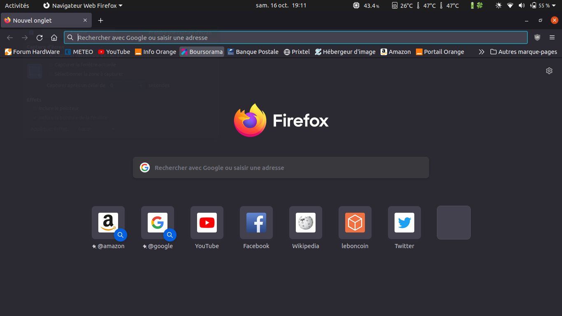The width and height of the screenshot is (562, 316).
Task: Open the Twitter top site tile
Action: [x=404, y=223]
